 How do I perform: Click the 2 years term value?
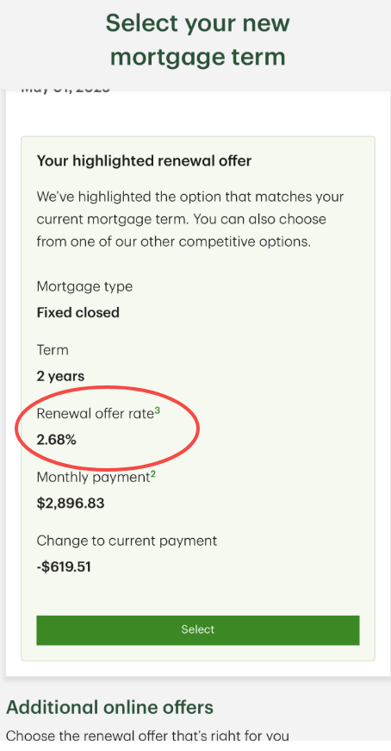[60, 377]
